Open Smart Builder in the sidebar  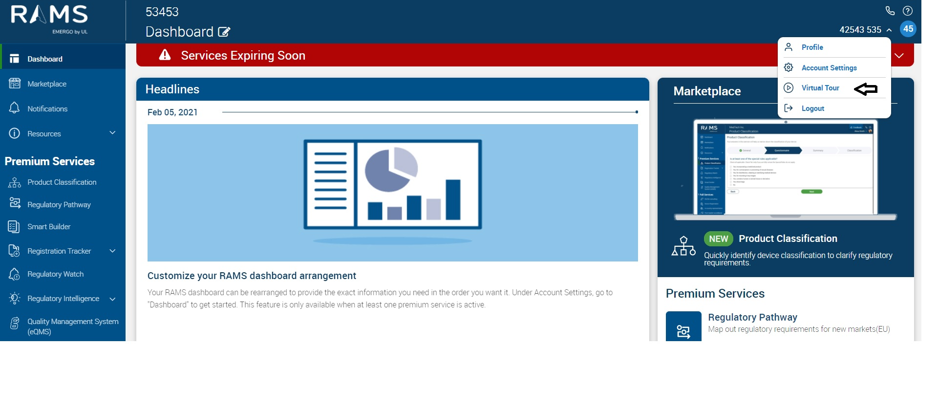(49, 227)
